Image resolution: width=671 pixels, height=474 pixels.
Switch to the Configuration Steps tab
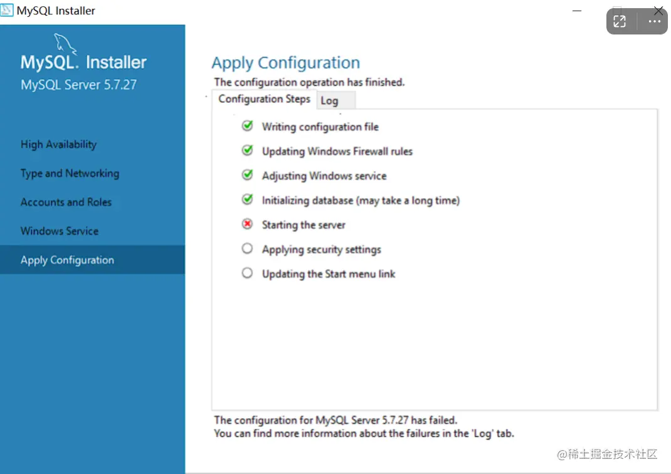click(264, 99)
